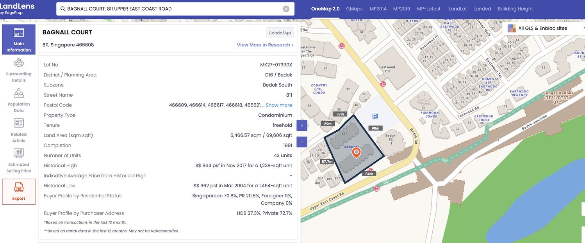Open Surrounding Details sidebar section
The height and width of the screenshot is (243, 585).
pos(19,70)
